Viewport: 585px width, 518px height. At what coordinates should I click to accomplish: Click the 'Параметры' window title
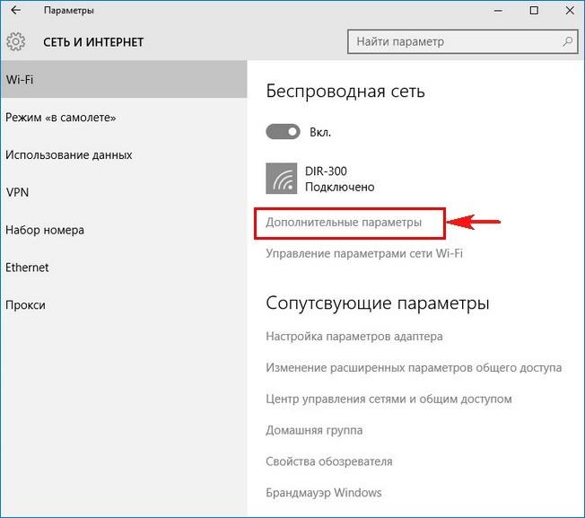[69, 11]
